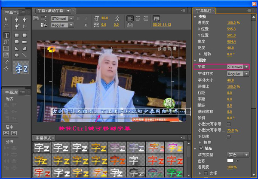
Task: Select the Path Type tool
Action: (6, 61)
